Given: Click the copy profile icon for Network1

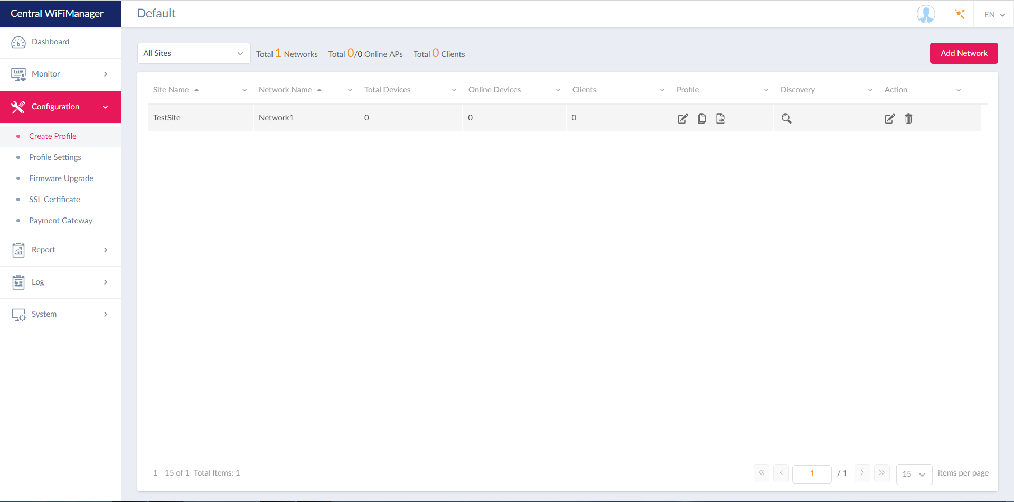Looking at the screenshot, I should tap(701, 119).
